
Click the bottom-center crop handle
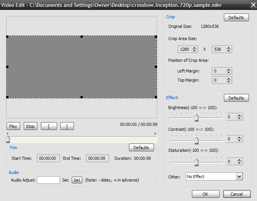tap(82, 97)
